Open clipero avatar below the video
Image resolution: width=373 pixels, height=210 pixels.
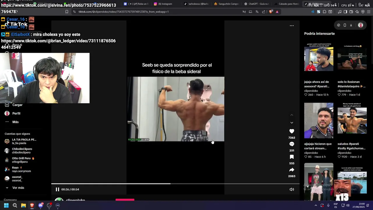pyautogui.click(x=59, y=199)
